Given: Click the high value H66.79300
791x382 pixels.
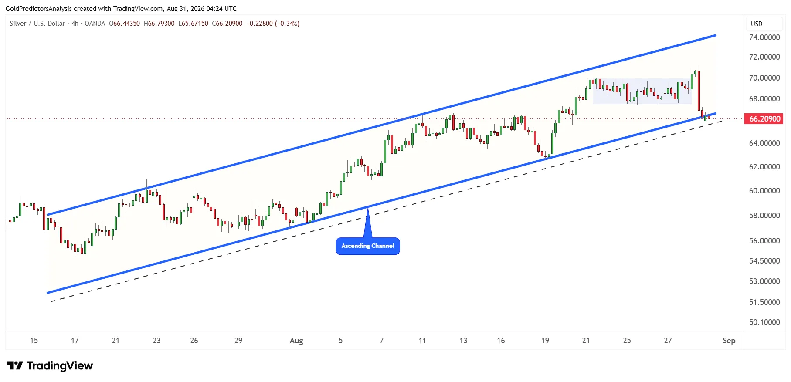Looking at the screenshot, I should (159, 24).
